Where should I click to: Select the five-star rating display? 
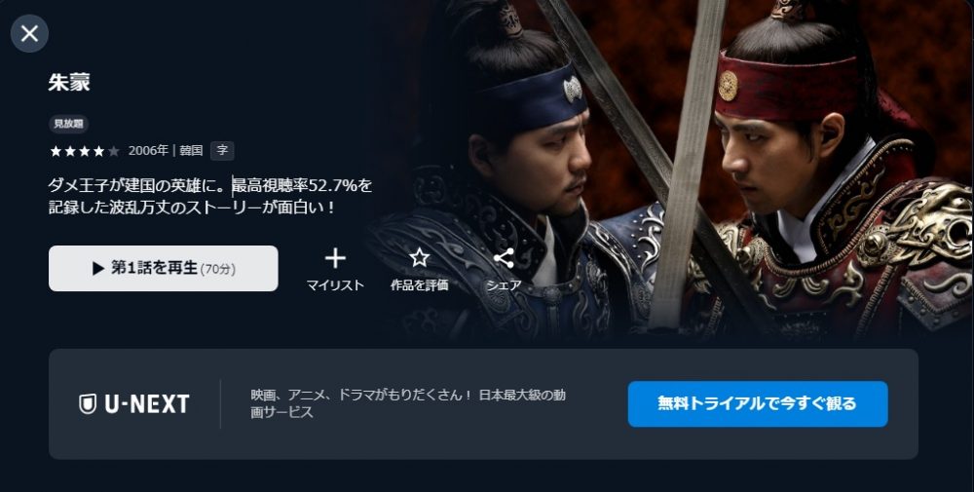pyautogui.click(x=85, y=151)
